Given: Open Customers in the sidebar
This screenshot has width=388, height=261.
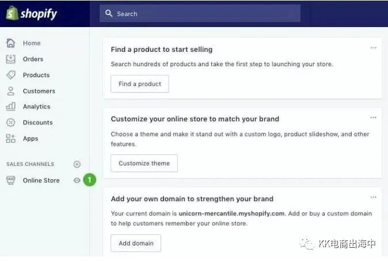Looking at the screenshot, I should (39, 91).
